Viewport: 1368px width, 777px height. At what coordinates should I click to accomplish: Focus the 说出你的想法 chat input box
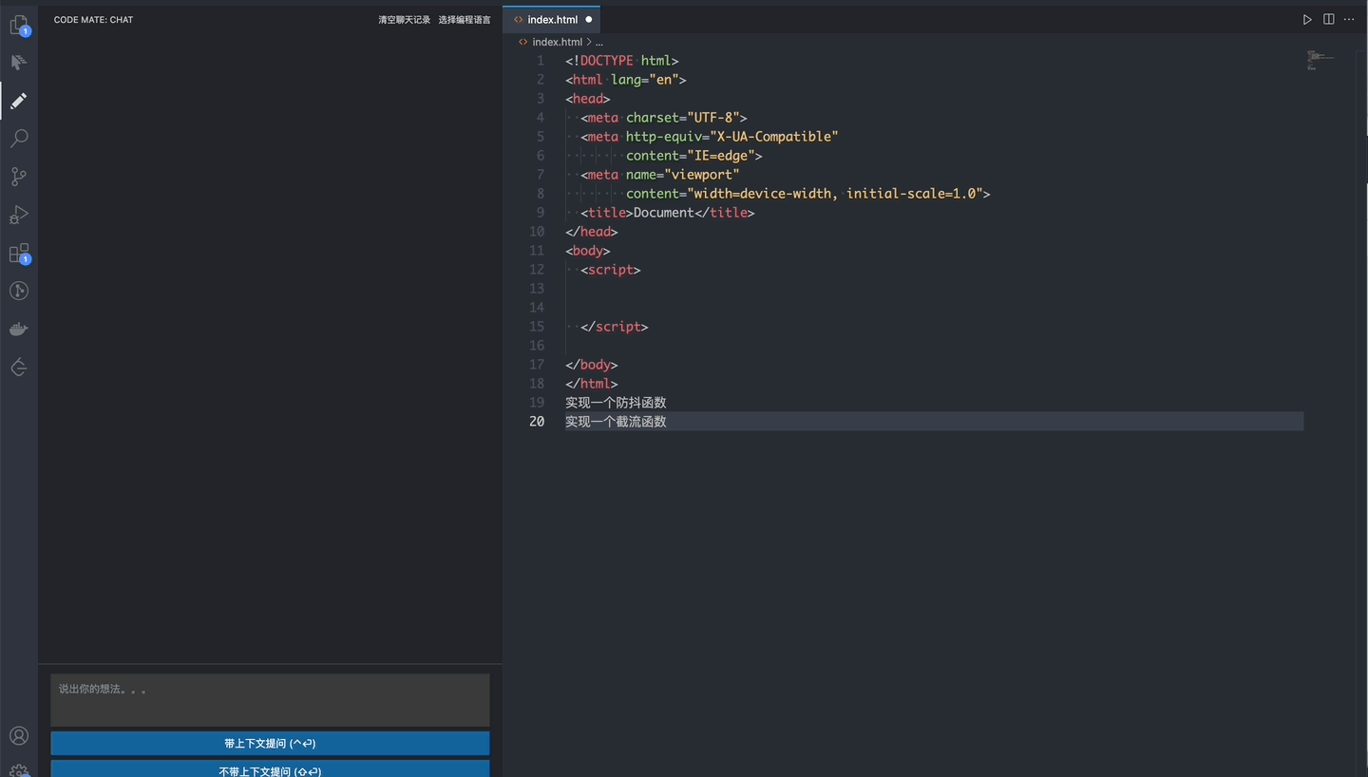point(270,700)
